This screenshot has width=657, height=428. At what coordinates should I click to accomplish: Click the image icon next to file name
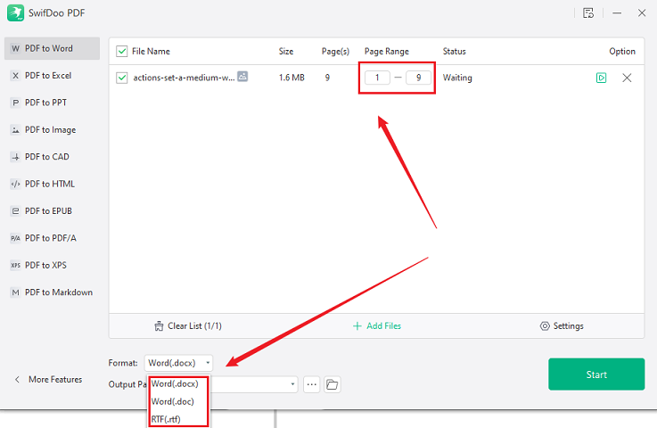[x=242, y=77]
